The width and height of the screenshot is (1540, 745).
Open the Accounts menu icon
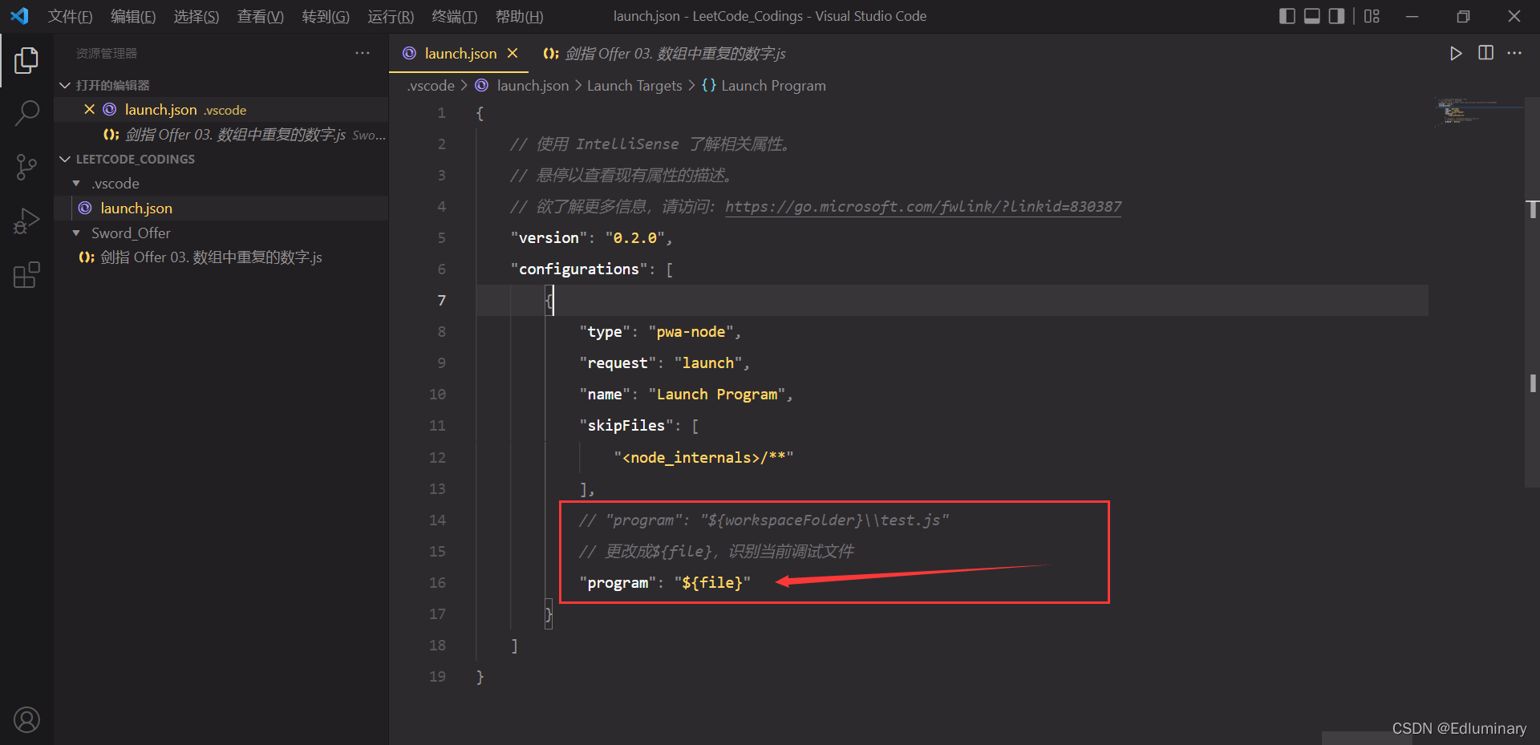coord(26,719)
